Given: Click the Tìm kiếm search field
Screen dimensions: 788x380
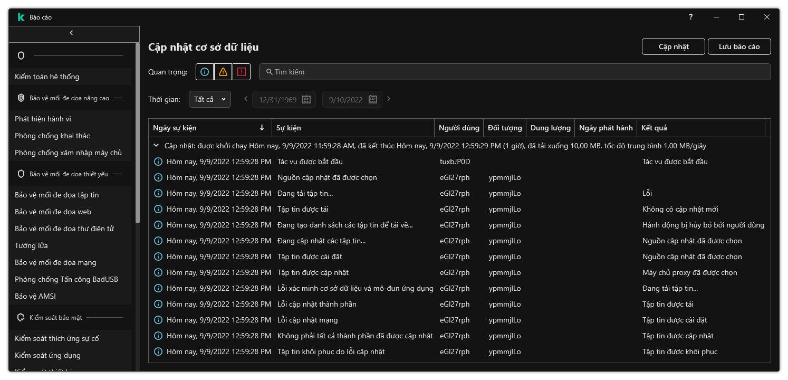Looking at the screenshot, I should 514,72.
